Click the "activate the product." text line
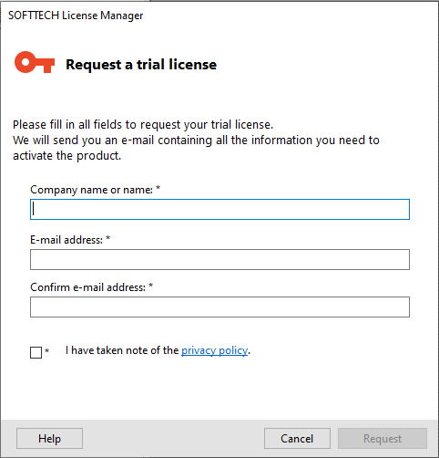The image size is (439, 458). pos(66,156)
